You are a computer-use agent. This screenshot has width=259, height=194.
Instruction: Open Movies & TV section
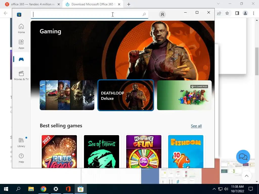pyautogui.click(x=21, y=76)
